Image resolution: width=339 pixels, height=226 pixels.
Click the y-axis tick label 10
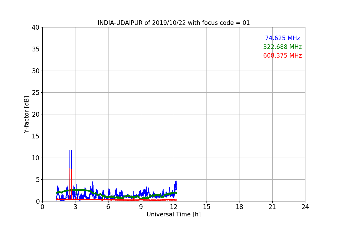35,158
